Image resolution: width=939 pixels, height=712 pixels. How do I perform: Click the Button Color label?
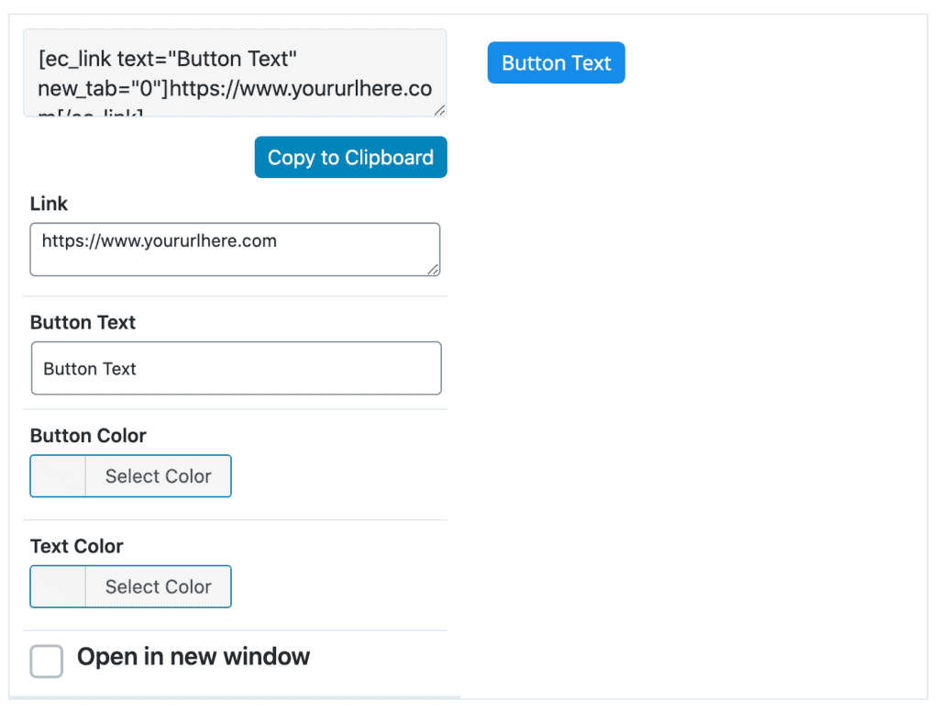click(x=88, y=436)
